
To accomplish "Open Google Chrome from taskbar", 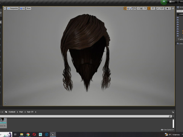I will 28,134.
